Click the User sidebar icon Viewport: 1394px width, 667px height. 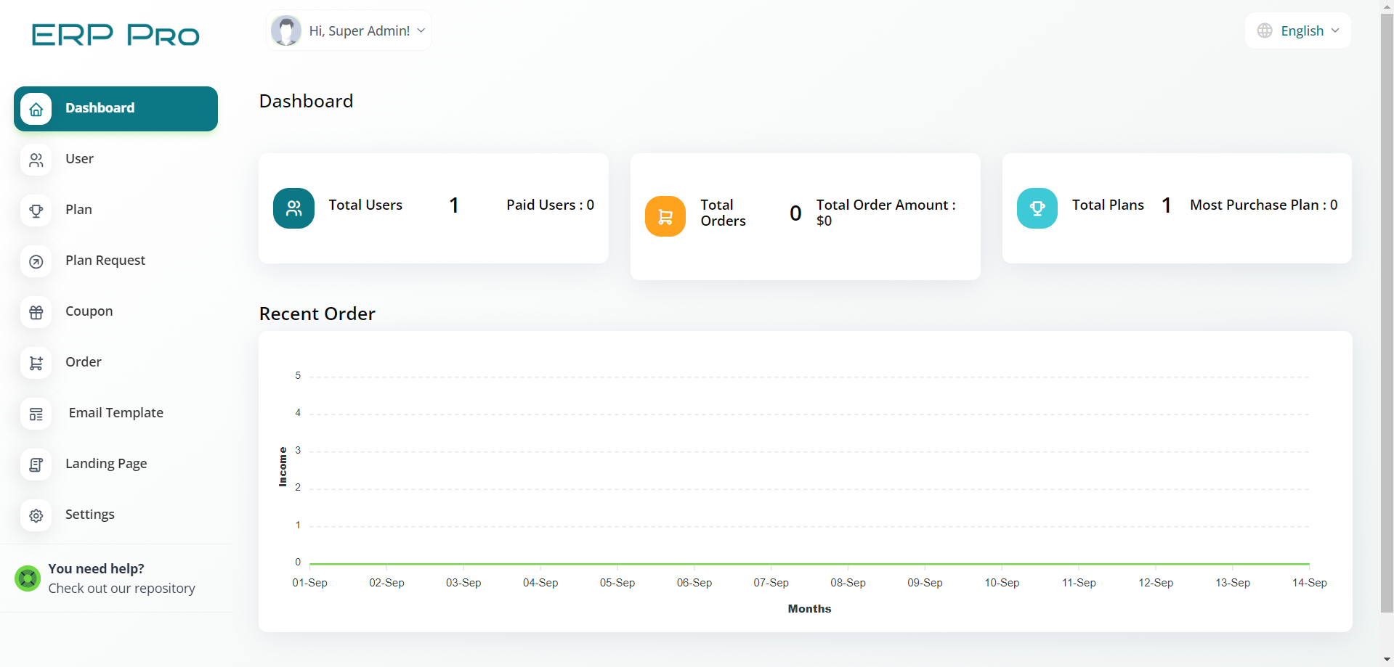tap(36, 160)
